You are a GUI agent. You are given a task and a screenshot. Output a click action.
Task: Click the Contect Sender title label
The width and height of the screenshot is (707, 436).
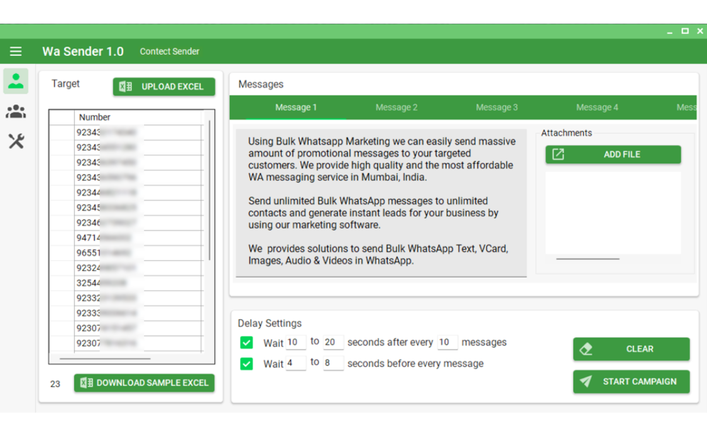coord(170,52)
